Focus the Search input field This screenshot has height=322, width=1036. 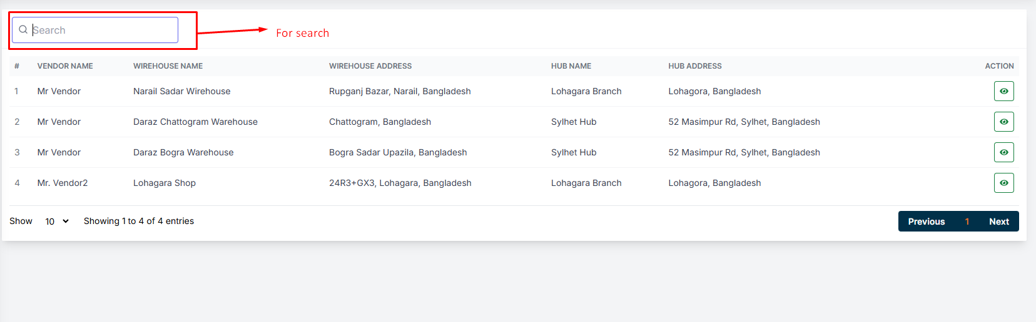[103, 30]
